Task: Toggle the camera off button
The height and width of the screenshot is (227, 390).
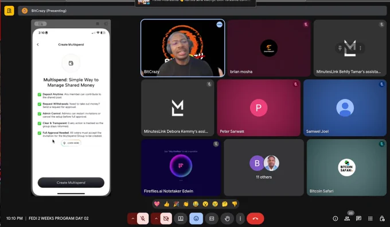Action: (166, 218)
